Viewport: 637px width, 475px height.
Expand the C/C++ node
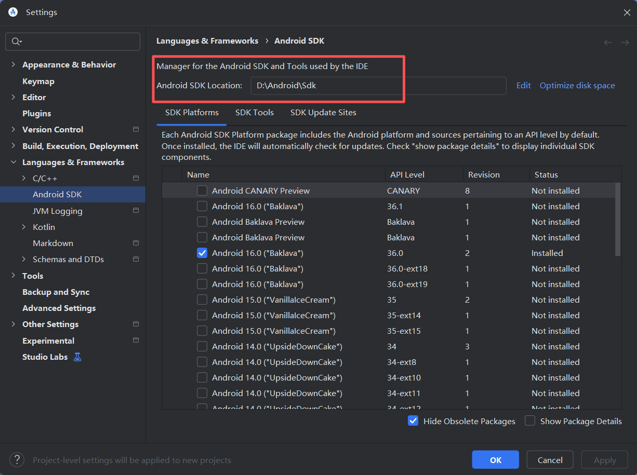point(24,178)
